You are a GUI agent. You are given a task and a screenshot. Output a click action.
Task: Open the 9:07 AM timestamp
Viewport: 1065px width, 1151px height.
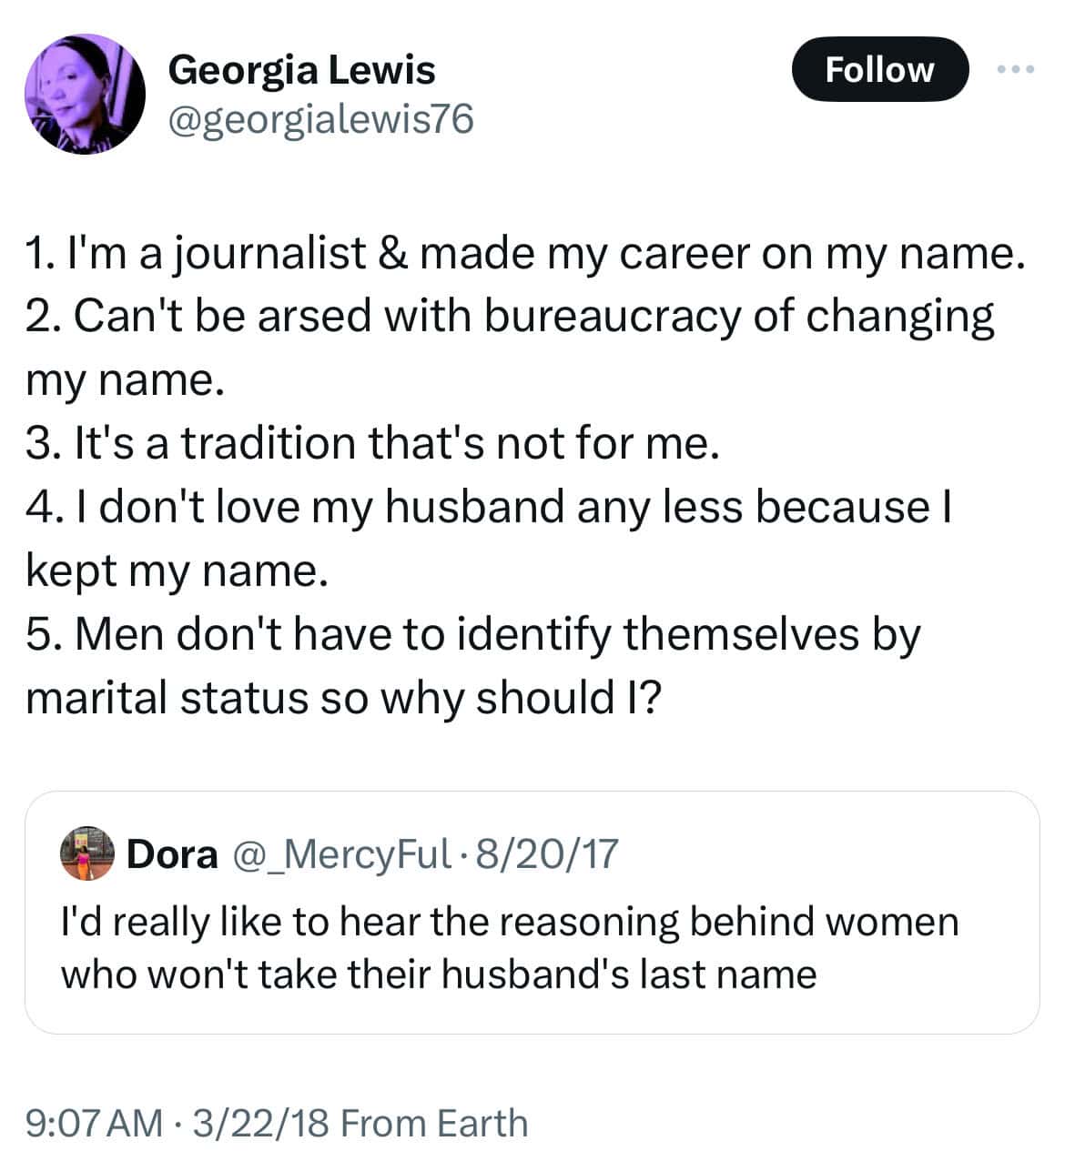pyautogui.click(x=96, y=1123)
